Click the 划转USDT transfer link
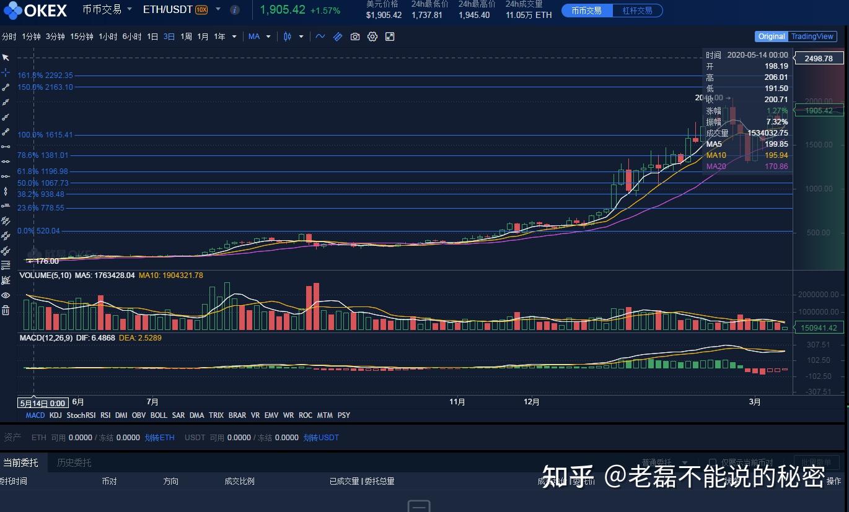 tap(321, 438)
